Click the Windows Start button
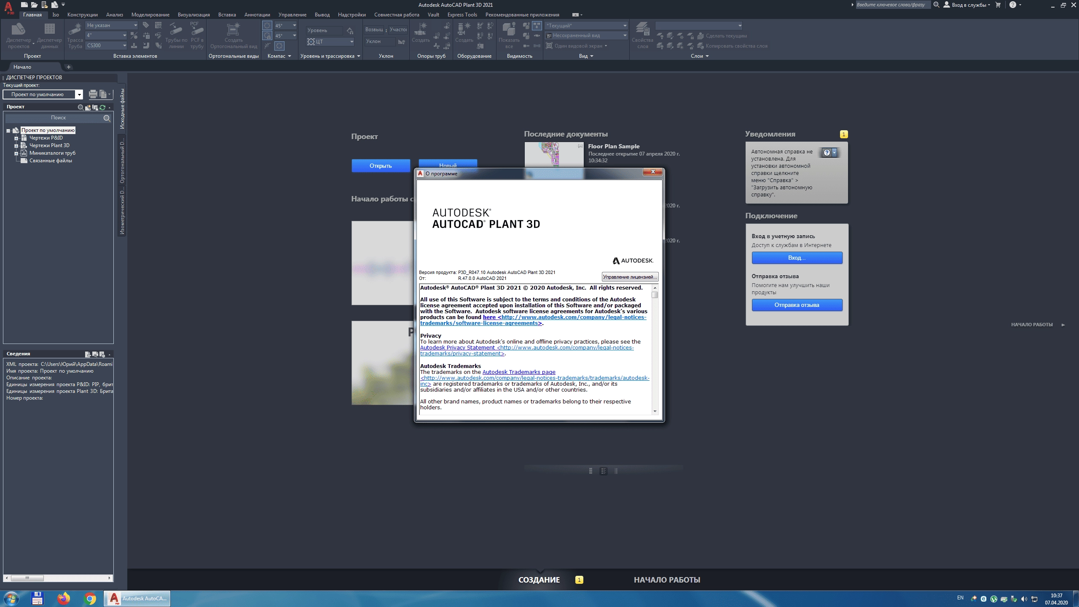Screen dimensions: 1079x607 [x=11, y=599]
